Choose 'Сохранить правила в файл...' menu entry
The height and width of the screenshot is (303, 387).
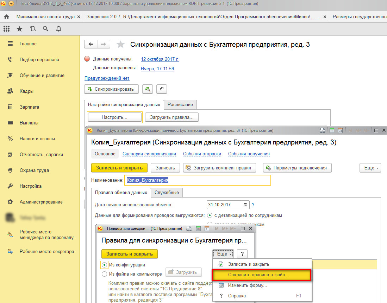click(261, 275)
